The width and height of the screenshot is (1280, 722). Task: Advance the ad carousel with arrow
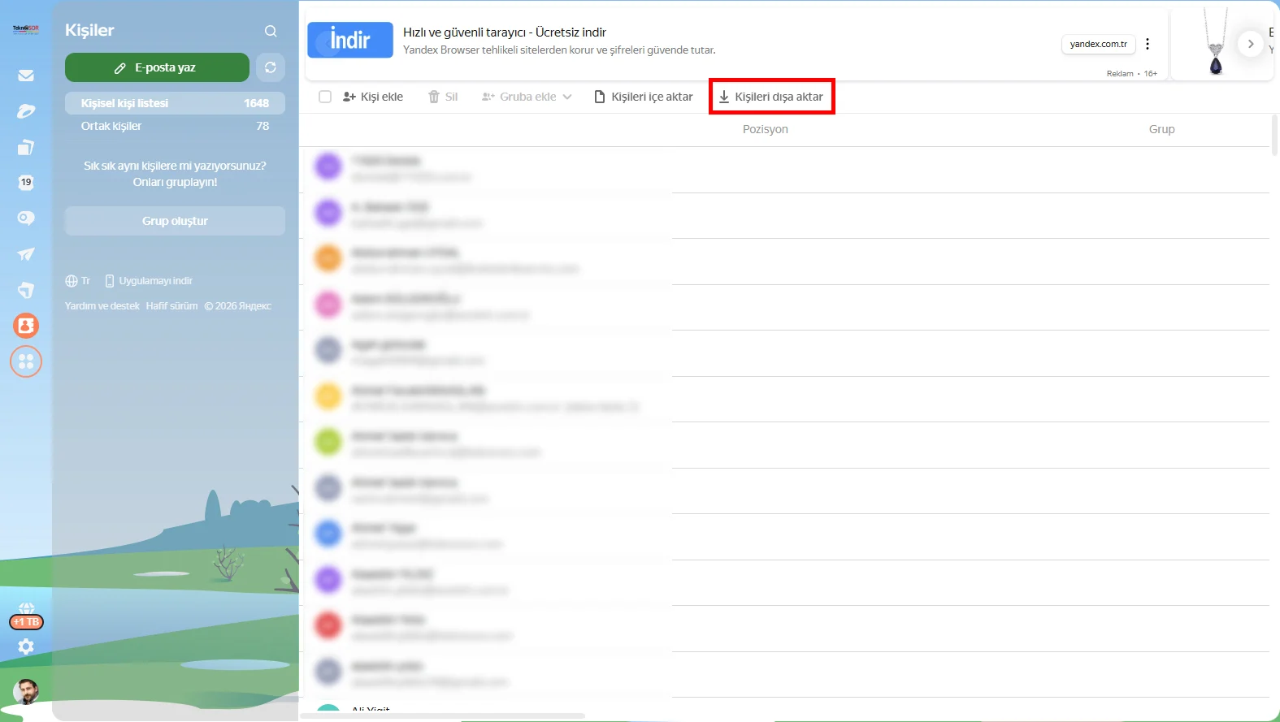coord(1251,44)
